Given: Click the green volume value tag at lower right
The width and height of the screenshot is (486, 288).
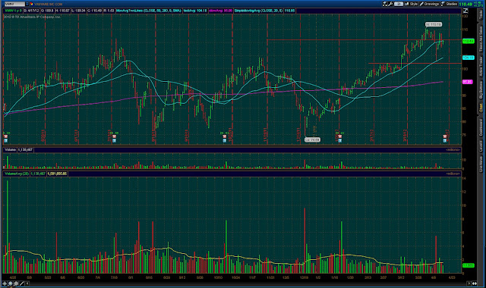Looking at the screenshot, I should tap(468, 265).
